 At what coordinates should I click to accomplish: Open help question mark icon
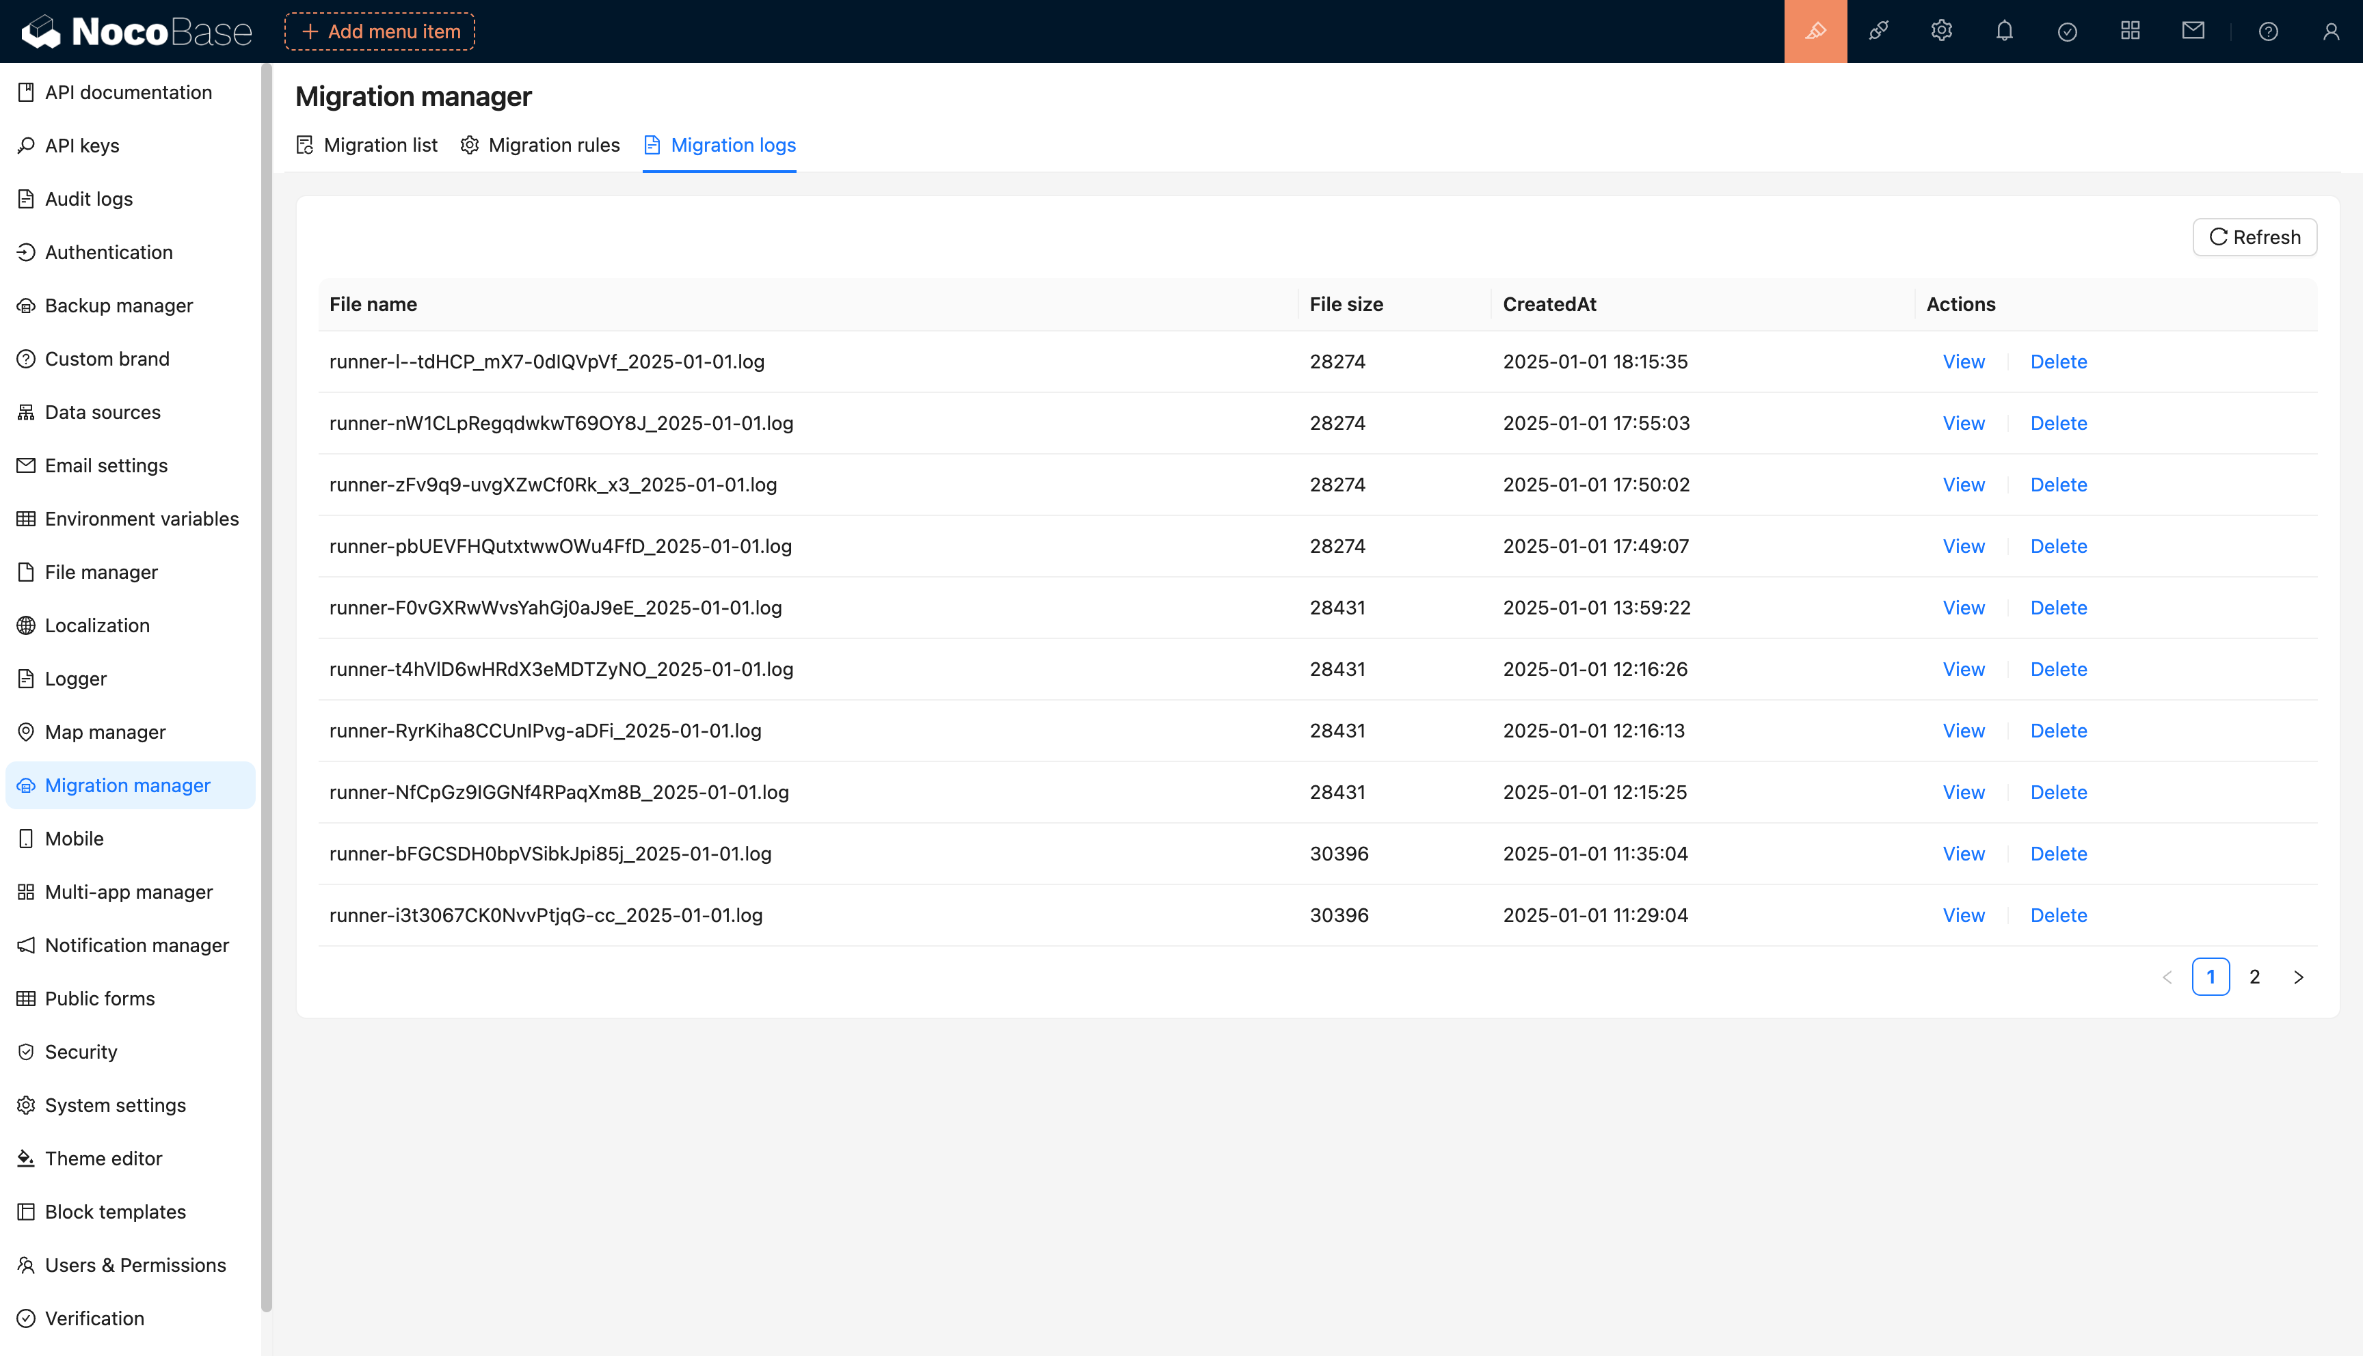[2268, 31]
